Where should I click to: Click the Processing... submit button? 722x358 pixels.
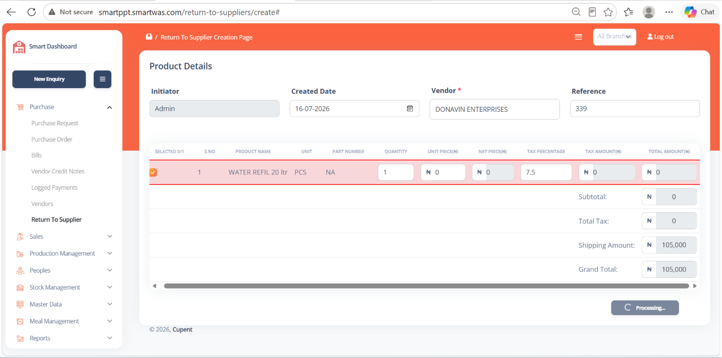tap(645, 308)
